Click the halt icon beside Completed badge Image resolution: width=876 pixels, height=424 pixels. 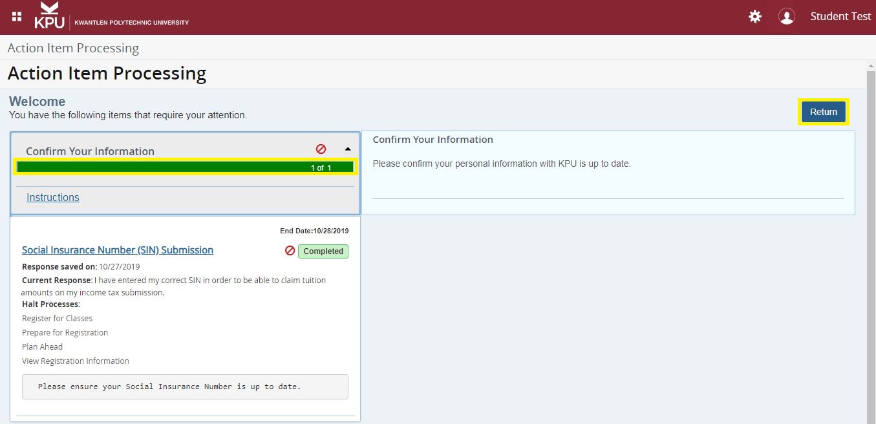(x=290, y=251)
